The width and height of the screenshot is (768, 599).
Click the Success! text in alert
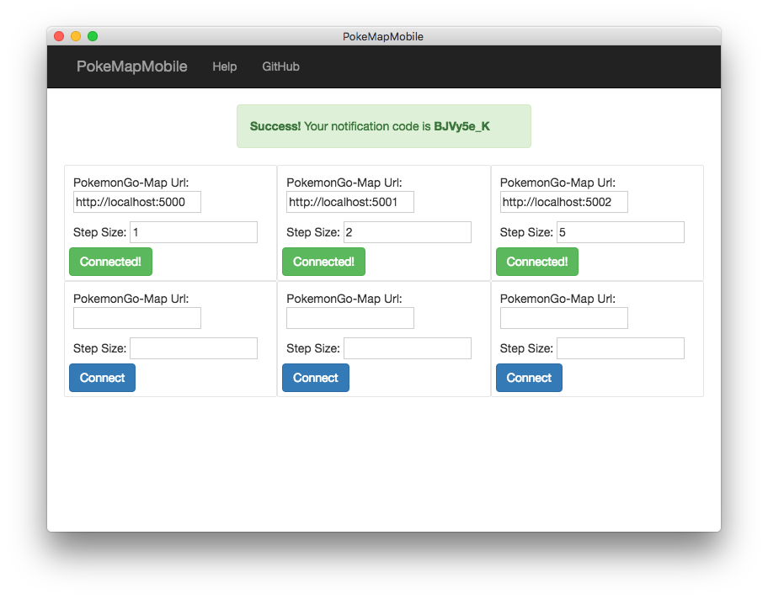[275, 126]
